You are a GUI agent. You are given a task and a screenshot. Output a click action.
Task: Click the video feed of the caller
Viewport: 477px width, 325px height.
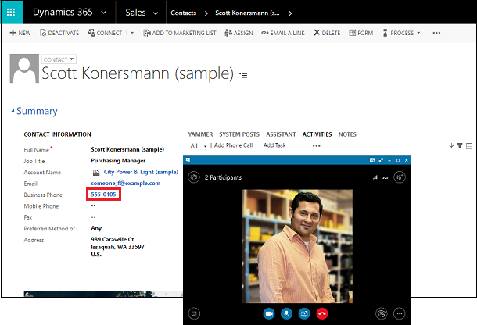point(297,246)
